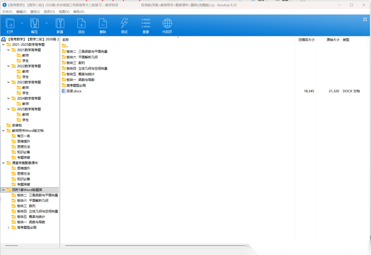Image resolution: width=371 pixels, height=255 pixels.
Task: Click the 添加 (Add files) toolbar icon
Action: pos(81,24)
